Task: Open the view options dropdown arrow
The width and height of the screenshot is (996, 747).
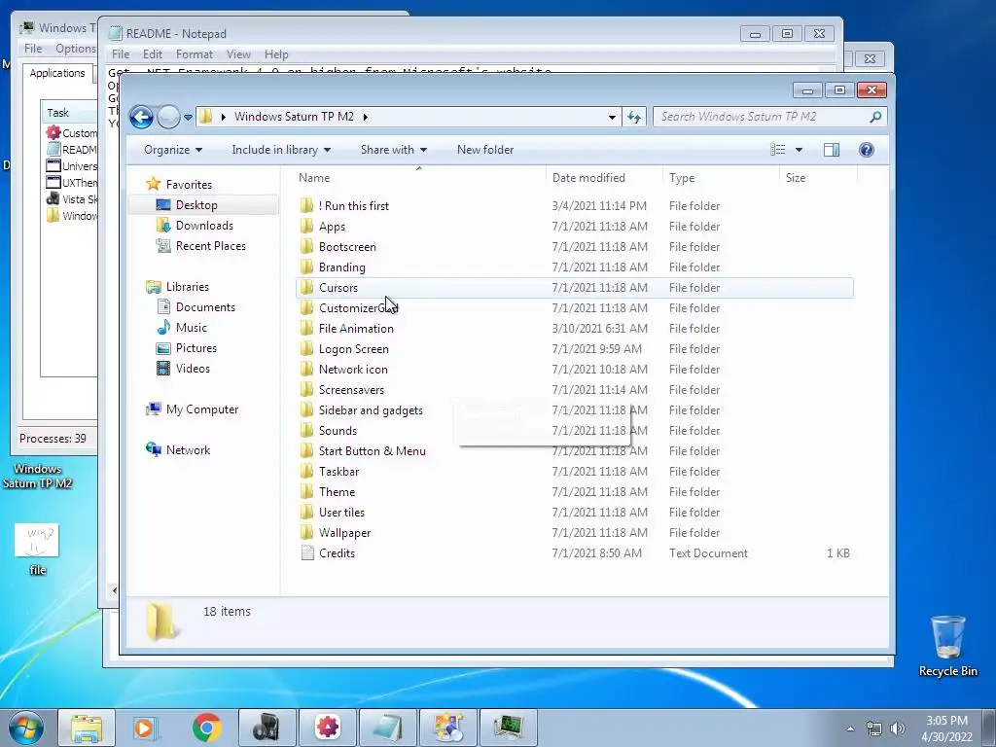Action: [800, 150]
